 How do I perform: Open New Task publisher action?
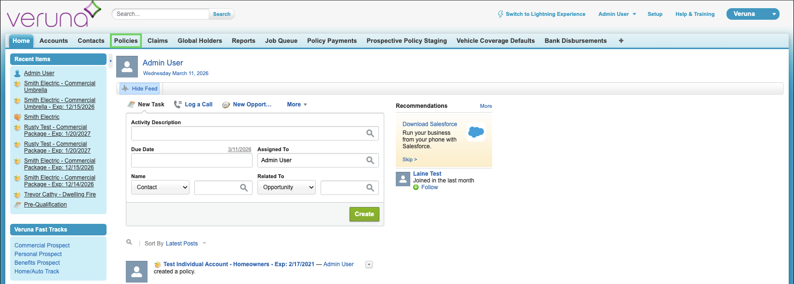(146, 104)
